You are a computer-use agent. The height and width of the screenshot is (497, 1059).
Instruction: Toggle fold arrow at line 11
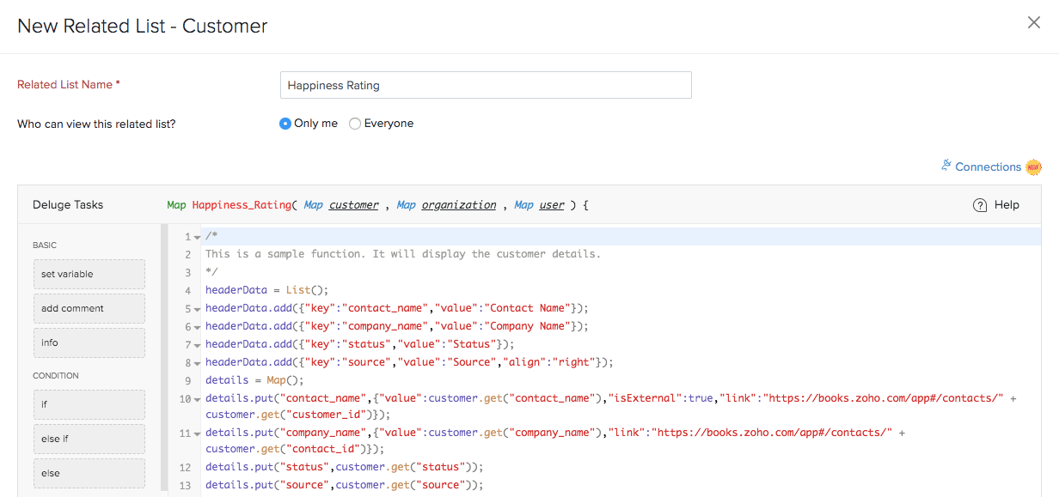point(198,435)
